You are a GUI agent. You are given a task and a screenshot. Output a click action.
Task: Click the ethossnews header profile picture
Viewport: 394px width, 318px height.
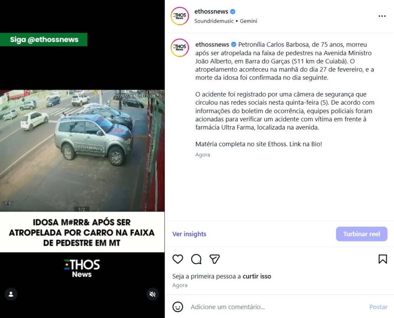[x=180, y=16]
